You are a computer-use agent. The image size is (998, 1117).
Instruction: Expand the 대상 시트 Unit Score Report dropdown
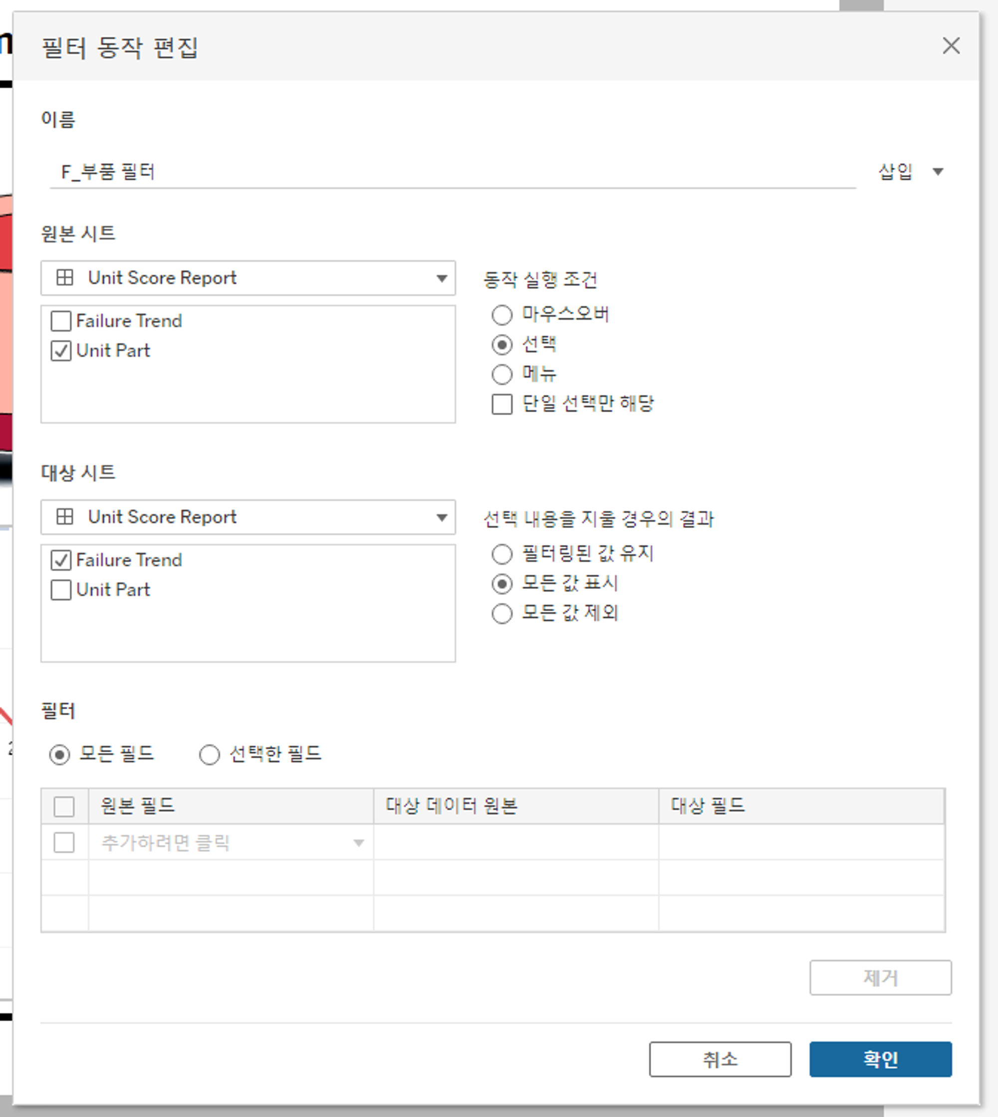click(442, 518)
